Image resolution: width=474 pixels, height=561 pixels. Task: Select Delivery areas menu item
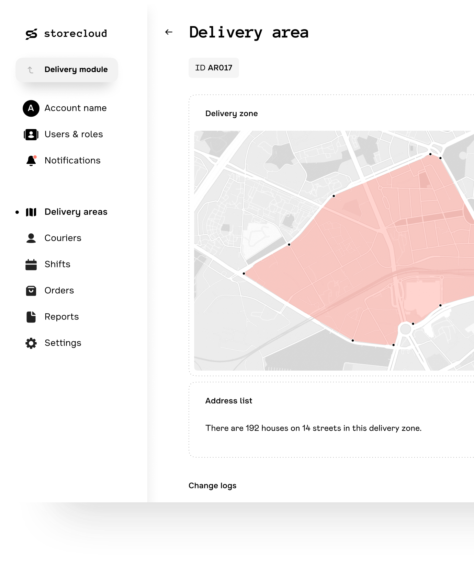click(76, 212)
